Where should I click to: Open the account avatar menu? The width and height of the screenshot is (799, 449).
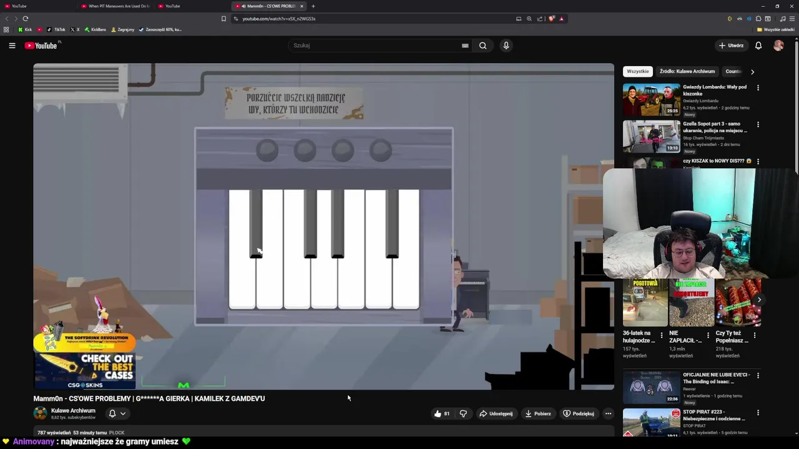pyautogui.click(x=778, y=46)
